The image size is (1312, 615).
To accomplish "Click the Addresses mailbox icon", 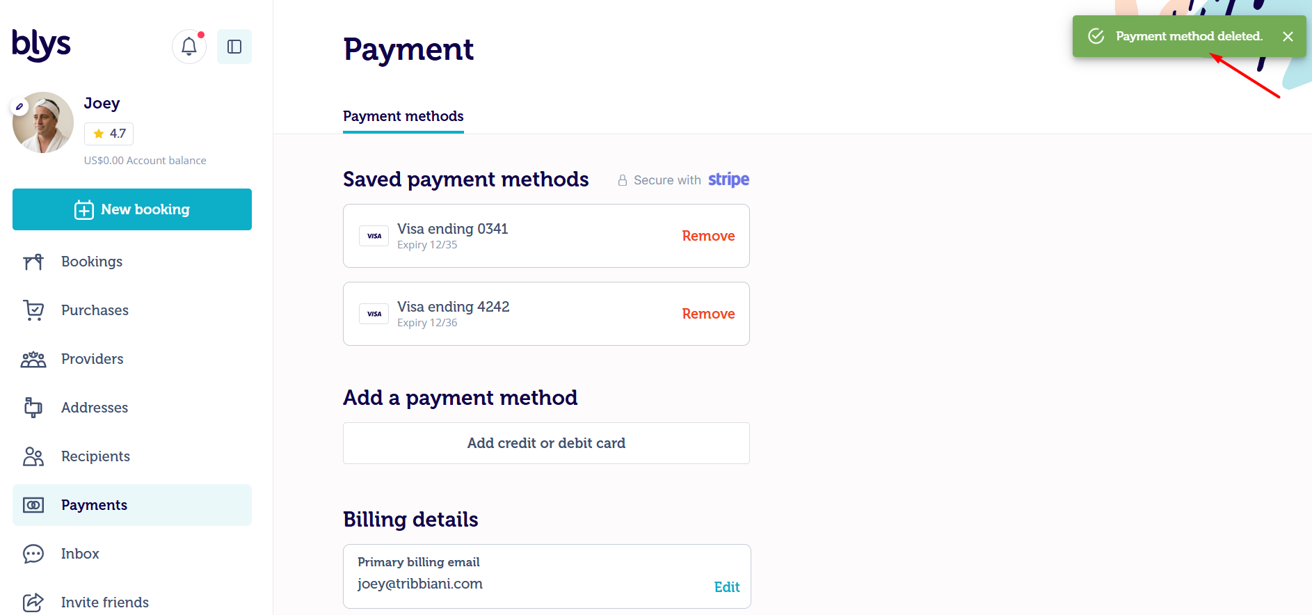I will pyautogui.click(x=33, y=408).
